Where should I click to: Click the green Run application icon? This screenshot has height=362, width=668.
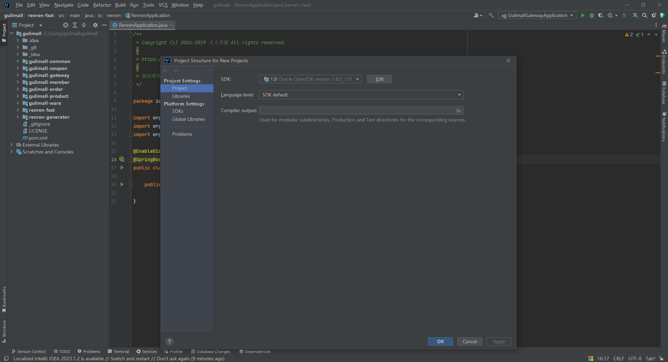point(583,15)
